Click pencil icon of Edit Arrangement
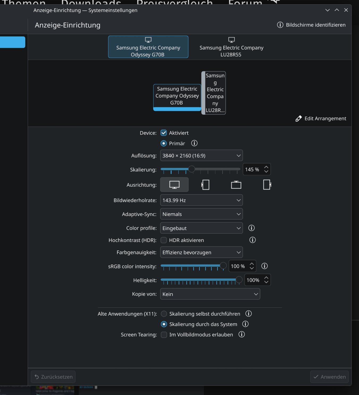This screenshot has height=395, width=359. [299, 119]
